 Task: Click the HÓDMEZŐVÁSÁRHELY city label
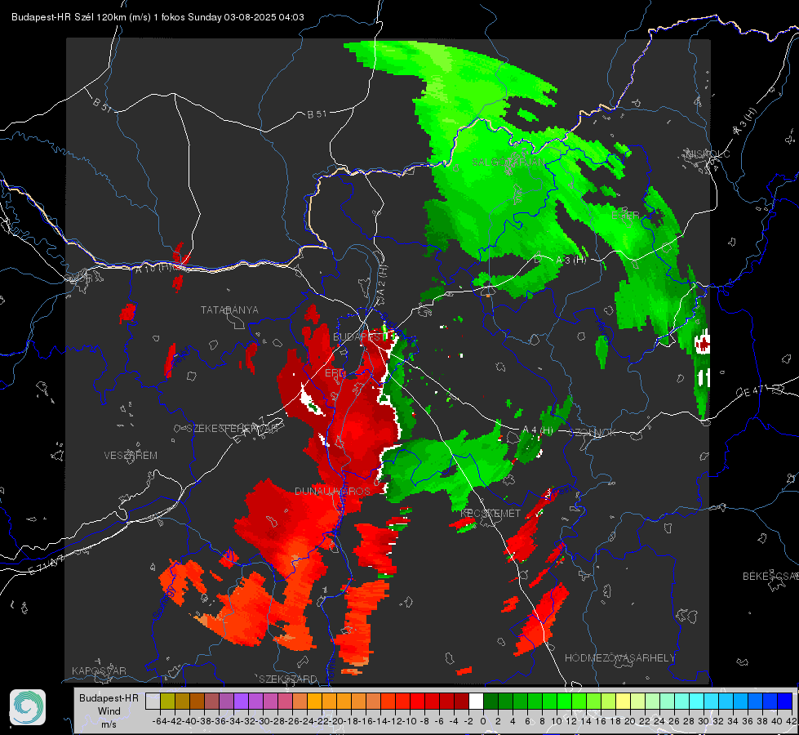tap(619, 657)
